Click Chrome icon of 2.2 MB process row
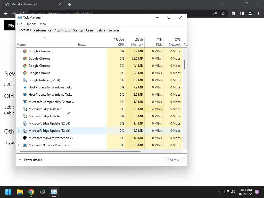 coord(25,51)
